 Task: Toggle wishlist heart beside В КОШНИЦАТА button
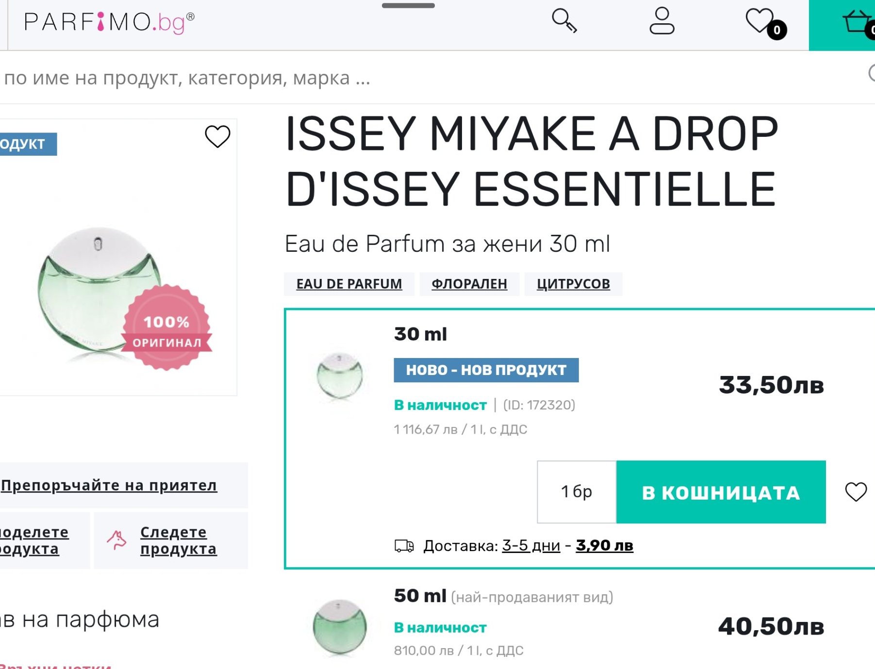pos(856,492)
